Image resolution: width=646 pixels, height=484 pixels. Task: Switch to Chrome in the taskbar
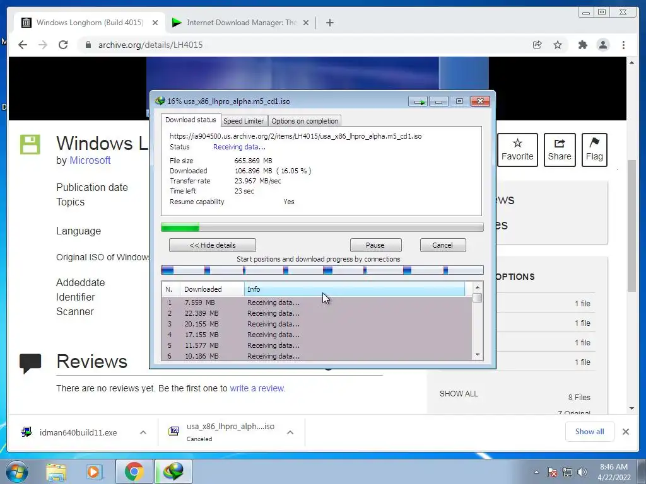point(134,471)
